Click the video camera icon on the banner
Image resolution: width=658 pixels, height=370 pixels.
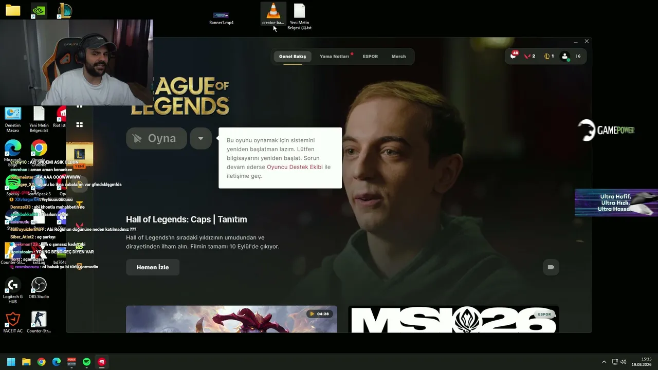551,267
